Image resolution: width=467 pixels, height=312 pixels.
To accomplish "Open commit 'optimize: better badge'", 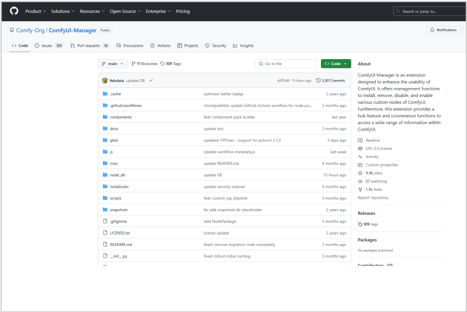I will (x=224, y=94).
